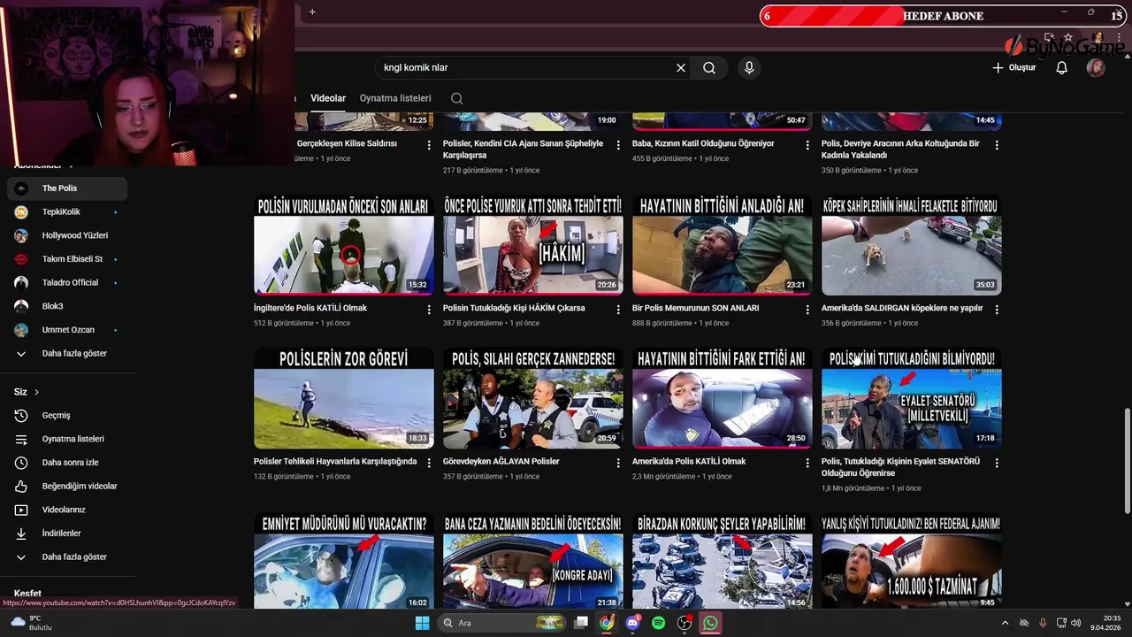Open 'POLİSLERİN ZOR GÖREVİ' thumbnail
The image size is (1132, 637).
[344, 398]
